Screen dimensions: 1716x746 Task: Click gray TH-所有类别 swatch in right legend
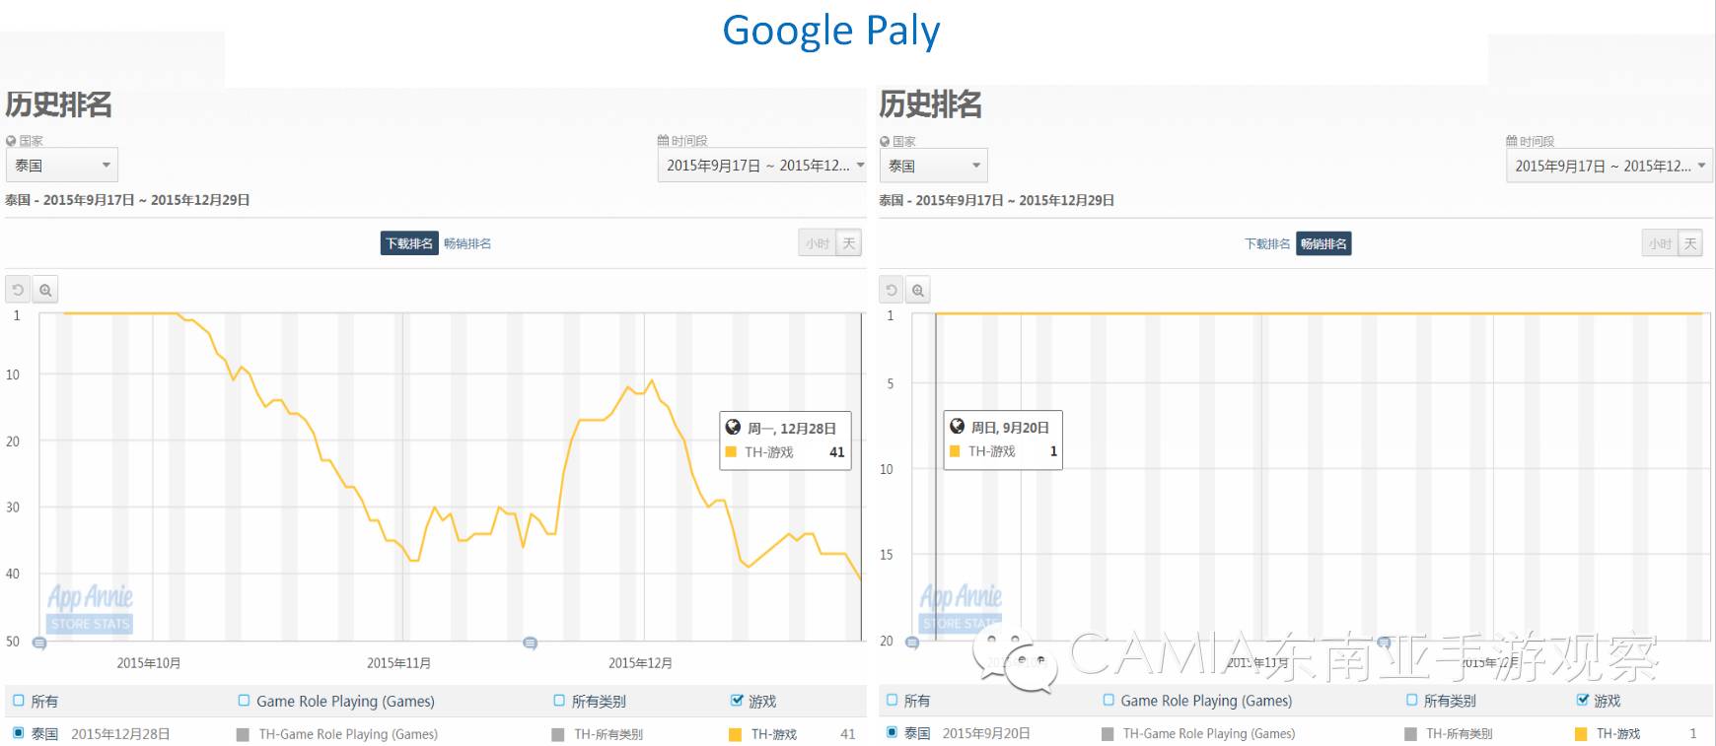(1410, 734)
